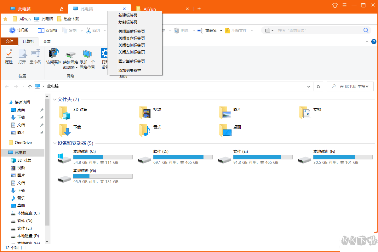Click the 剪切 scissors button
This screenshot has height=252, width=378.
pos(93,30)
